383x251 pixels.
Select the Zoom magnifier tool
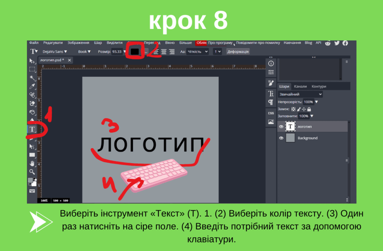point(32,172)
